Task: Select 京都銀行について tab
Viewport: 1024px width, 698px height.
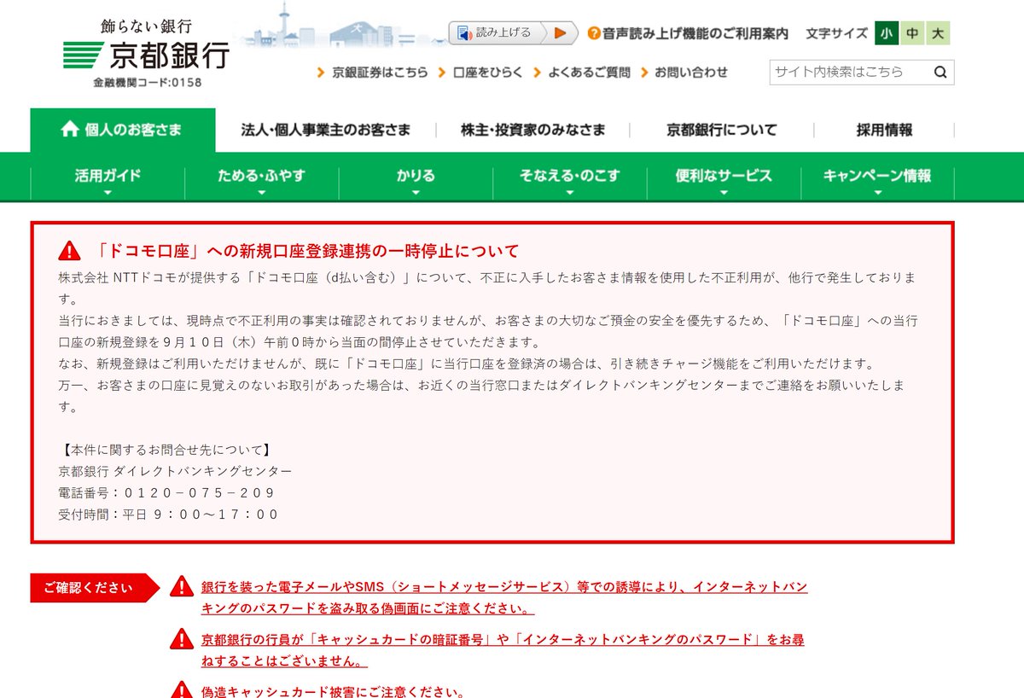Action: click(722, 131)
